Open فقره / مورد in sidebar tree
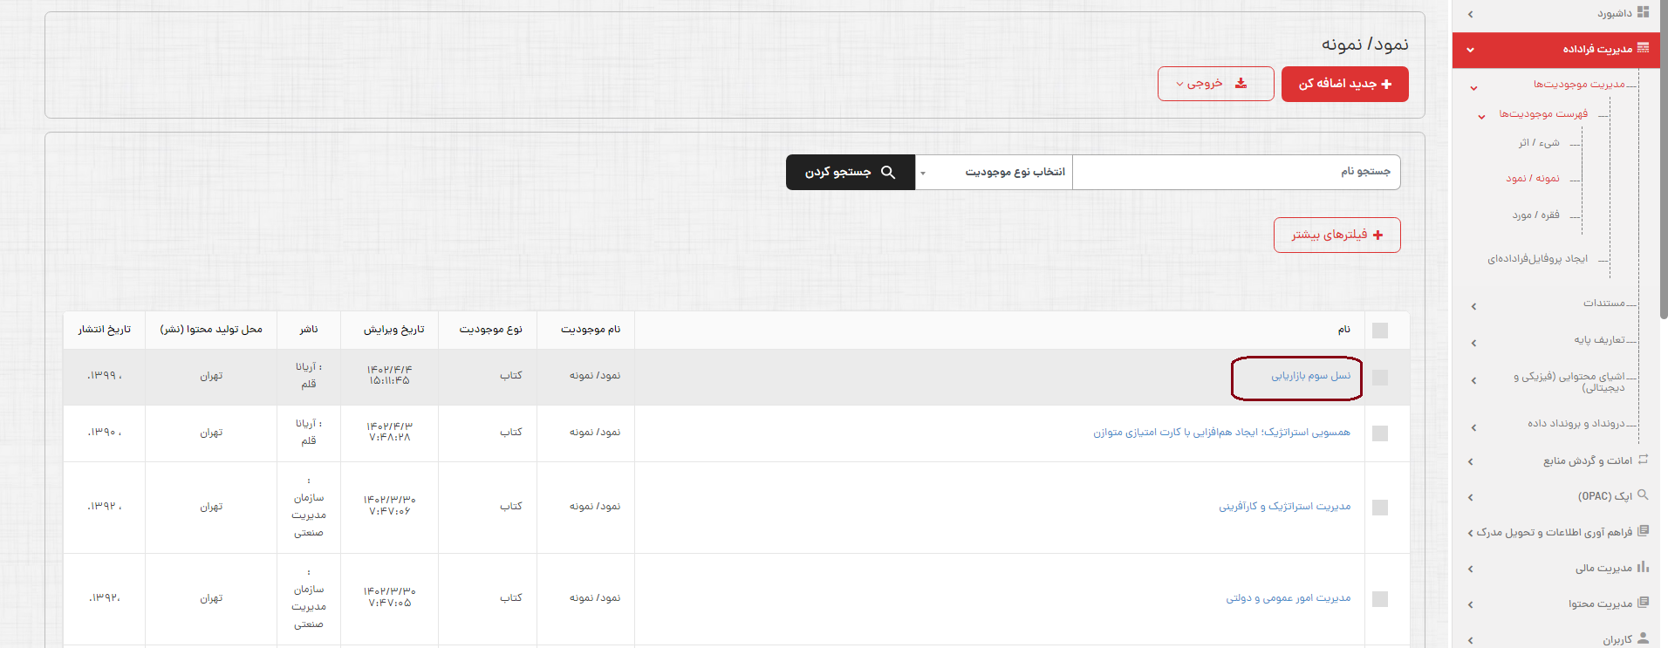 point(1535,215)
